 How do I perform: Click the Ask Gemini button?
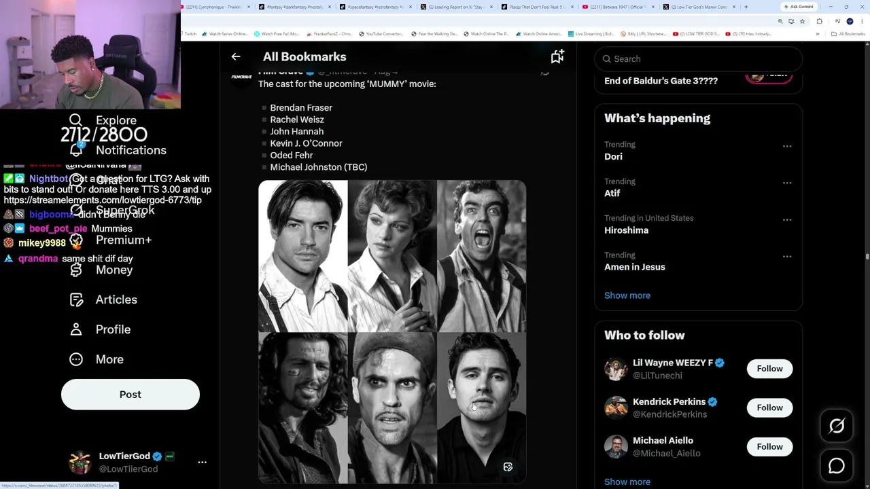click(x=798, y=7)
